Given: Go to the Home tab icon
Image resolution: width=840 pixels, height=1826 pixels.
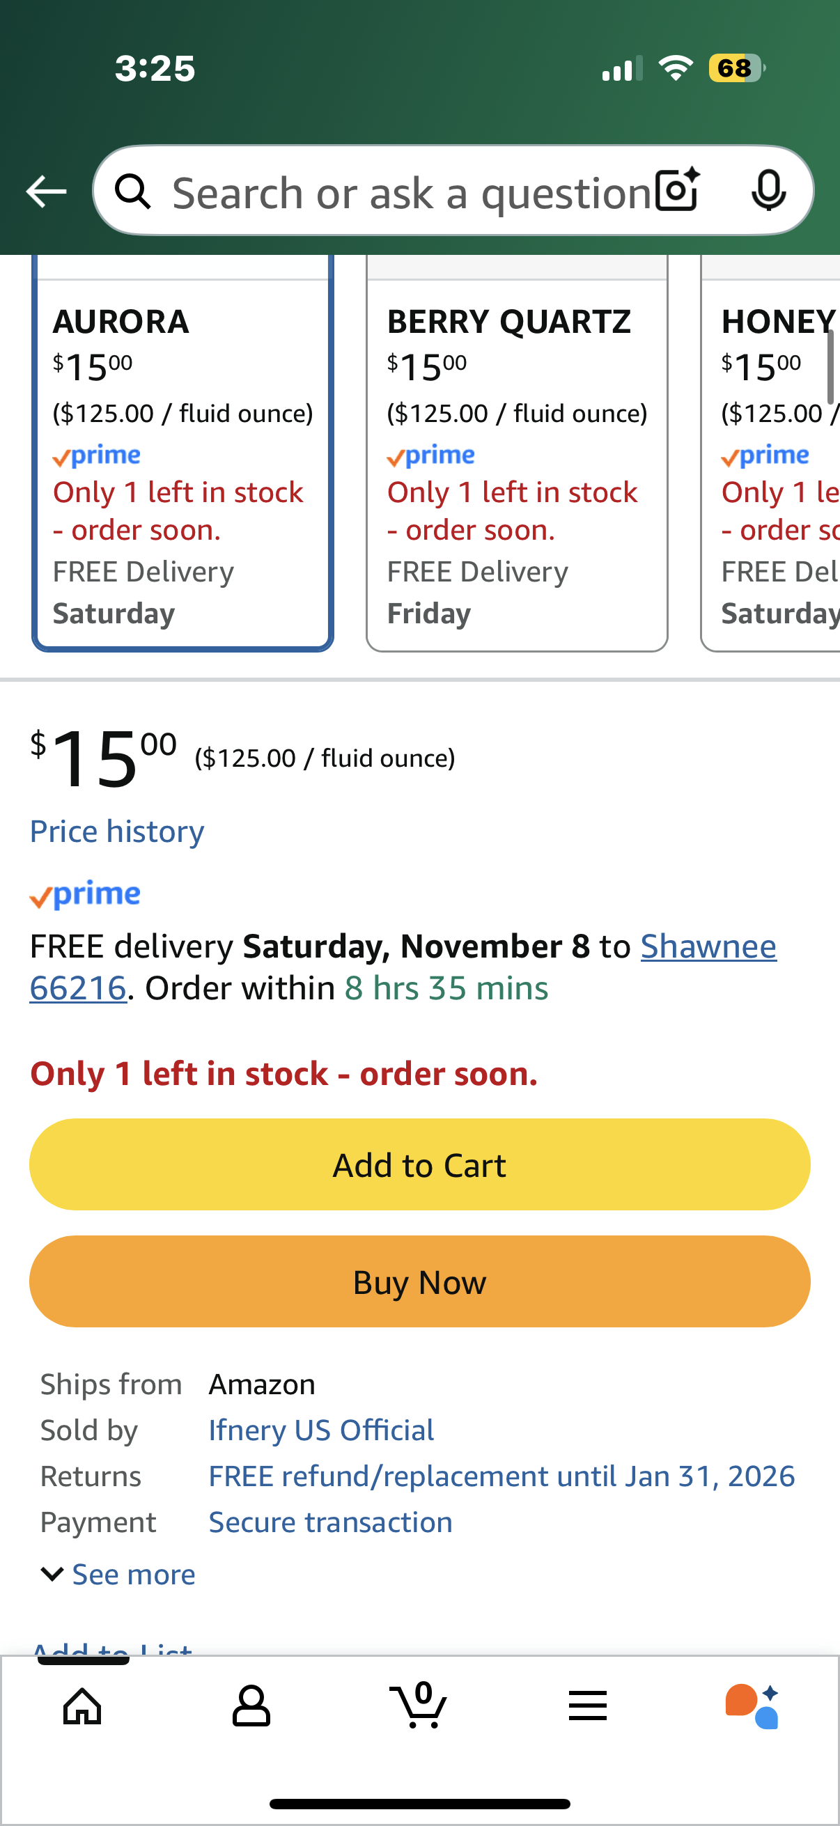Looking at the screenshot, I should click(83, 1706).
